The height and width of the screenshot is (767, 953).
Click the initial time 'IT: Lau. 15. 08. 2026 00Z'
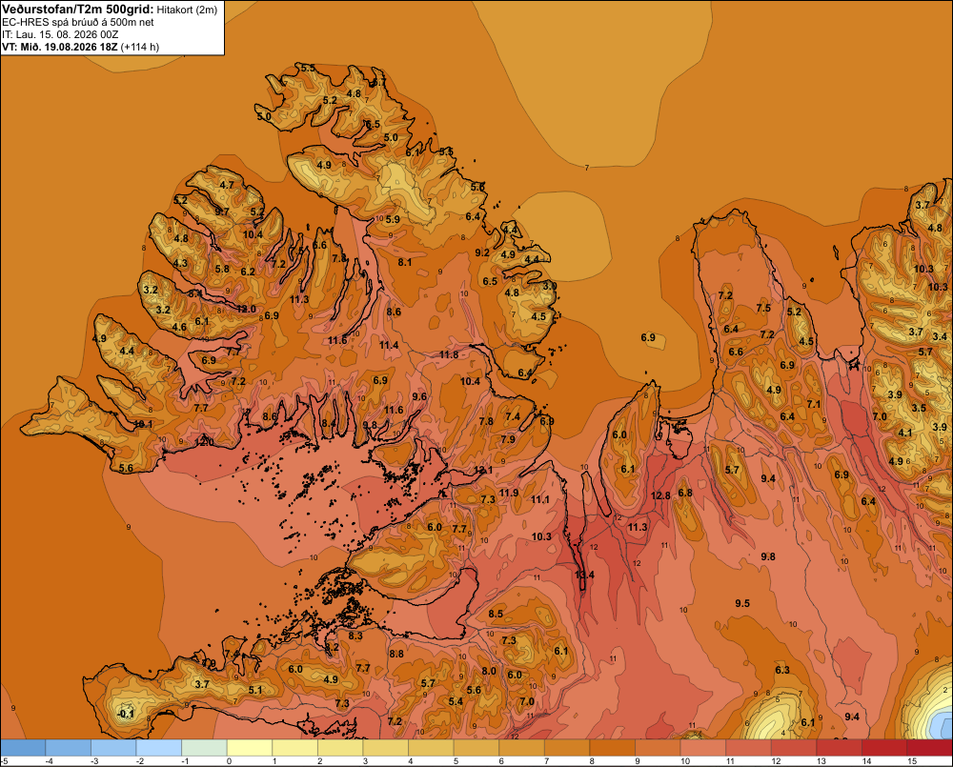pyautogui.click(x=60, y=34)
